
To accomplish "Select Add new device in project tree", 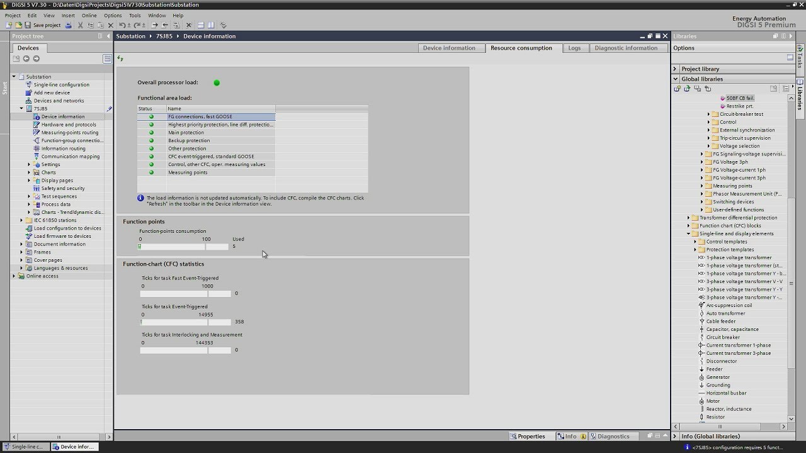I will click(52, 92).
